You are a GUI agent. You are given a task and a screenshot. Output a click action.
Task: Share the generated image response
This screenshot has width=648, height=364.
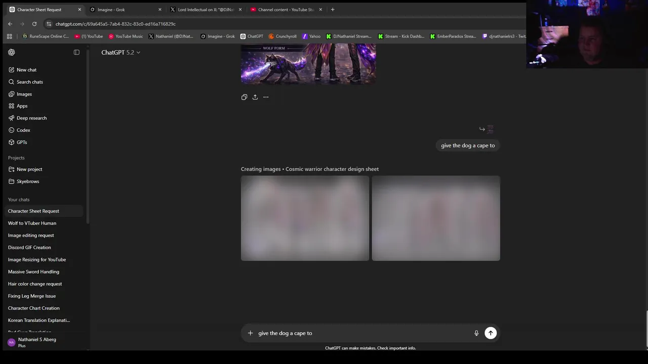(x=255, y=97)
